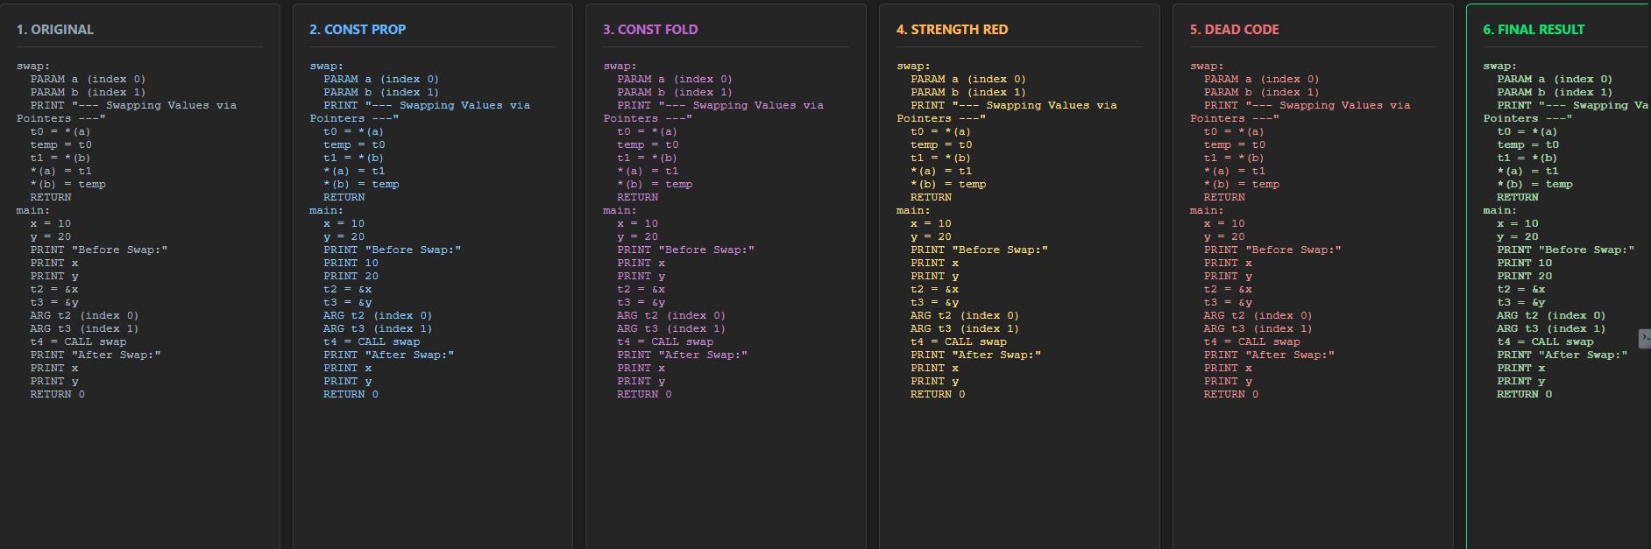
Task: Click "x = 10" in the Const Prop panel
Action: pos(344,223)
